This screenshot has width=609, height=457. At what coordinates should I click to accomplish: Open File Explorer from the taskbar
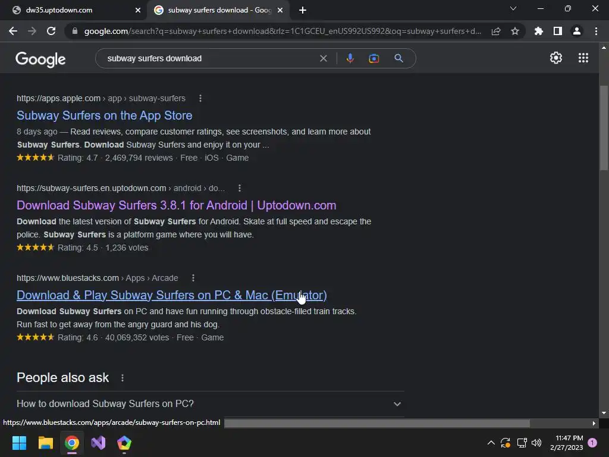(45, 443)
